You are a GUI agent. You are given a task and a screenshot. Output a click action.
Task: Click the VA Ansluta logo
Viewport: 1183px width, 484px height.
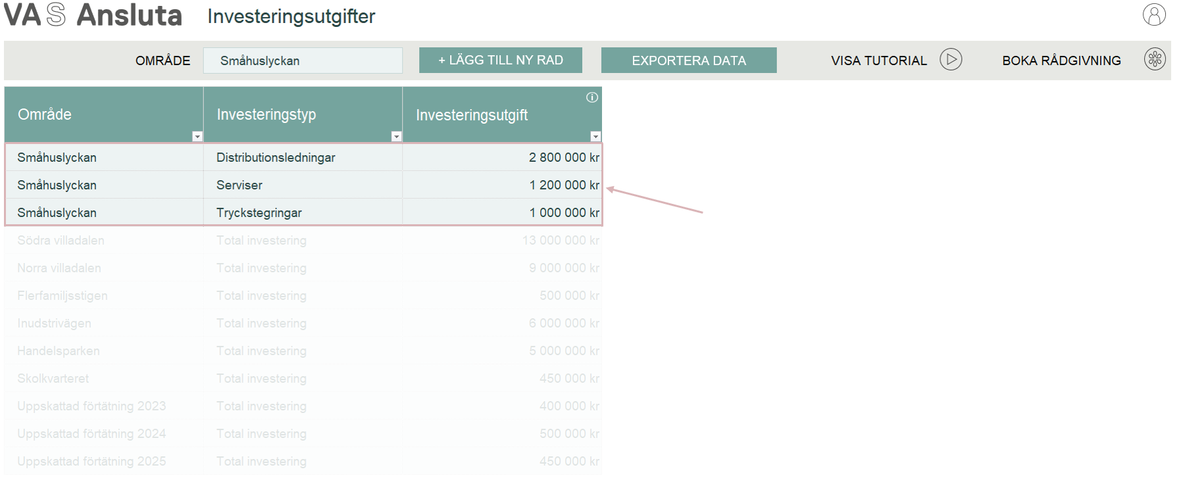point(93,15)
